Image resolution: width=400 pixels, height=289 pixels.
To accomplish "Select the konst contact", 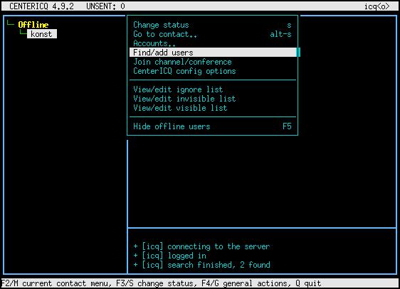I will [x=42, y=34].
